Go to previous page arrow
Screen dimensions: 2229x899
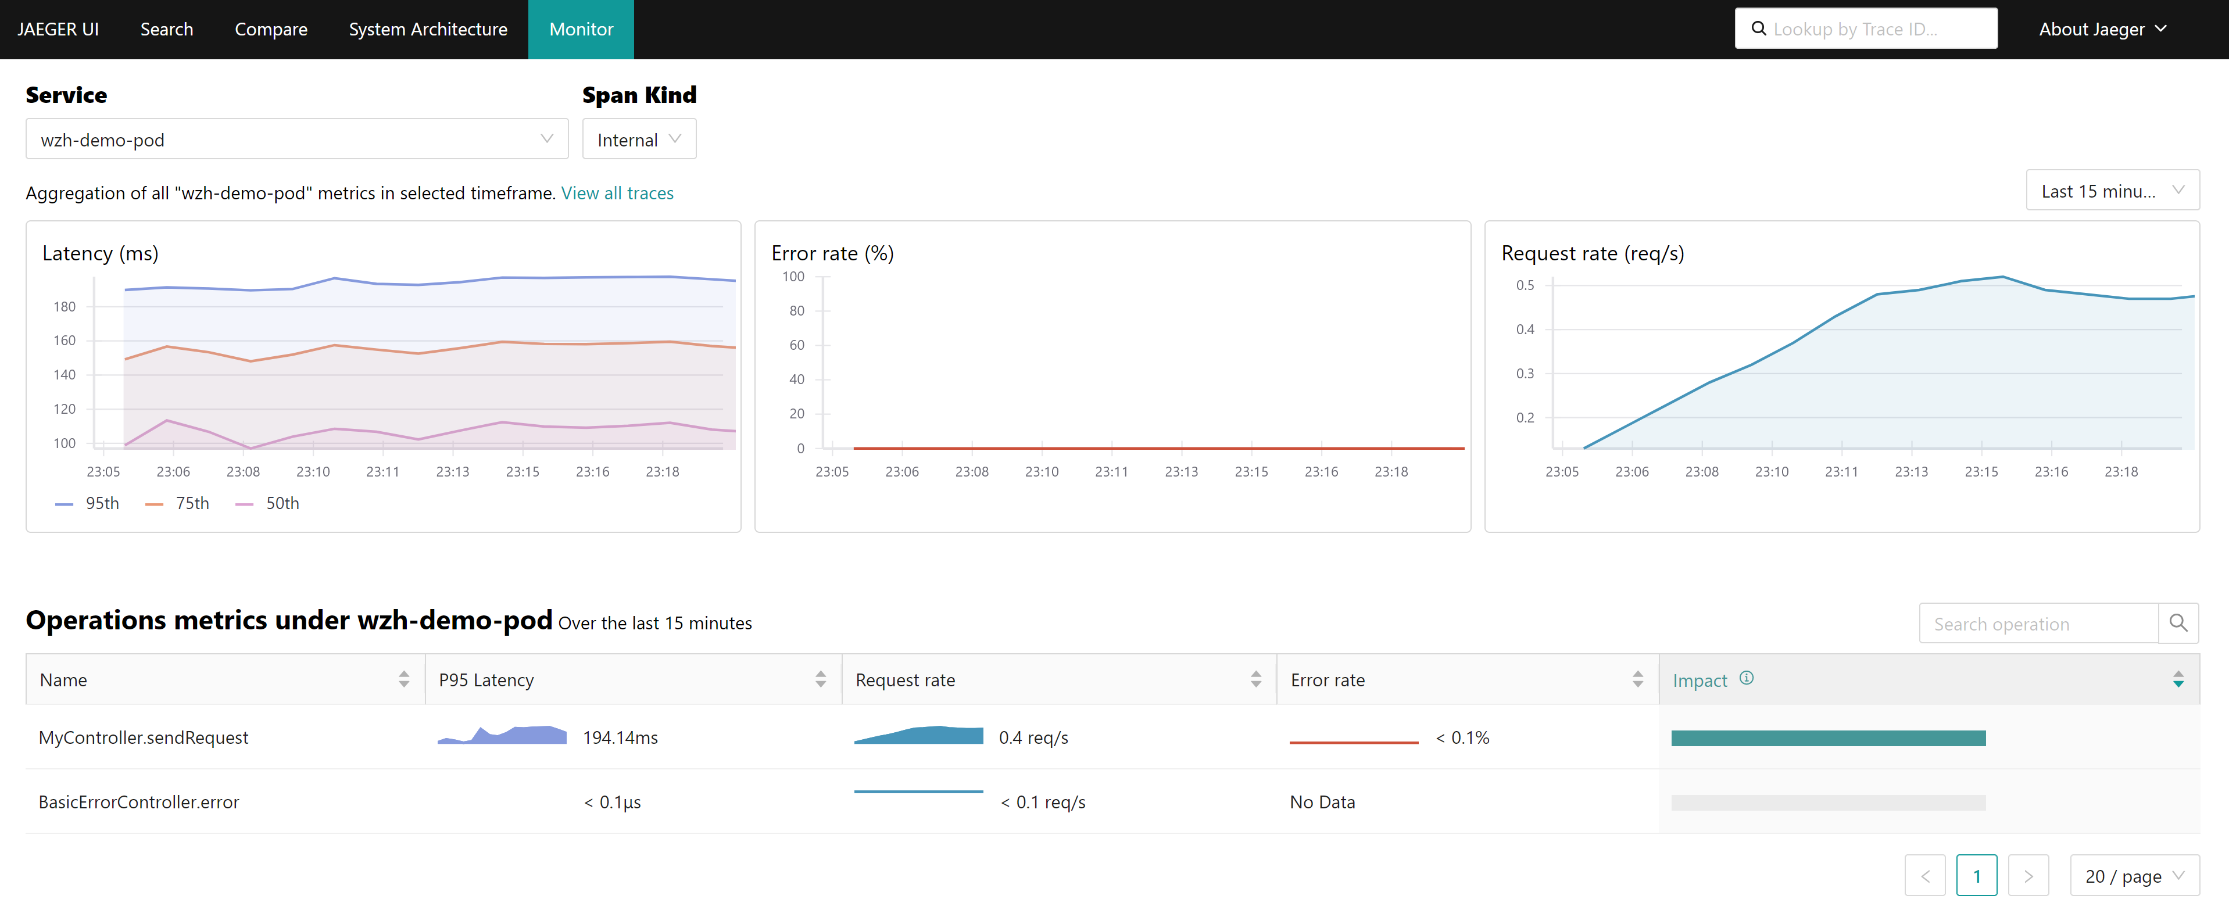[x=1924, y=876]
